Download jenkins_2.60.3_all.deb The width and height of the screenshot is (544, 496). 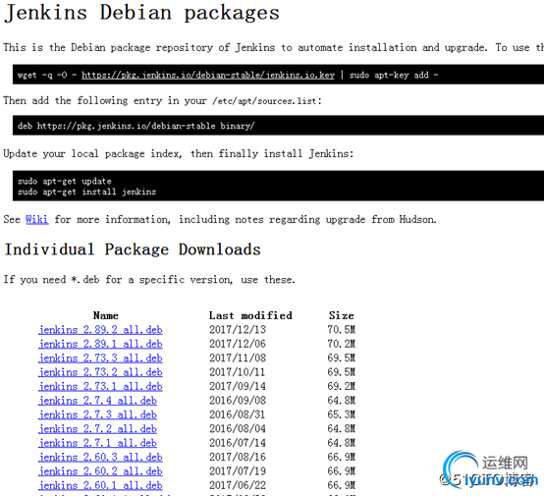[x=100, y=457]
